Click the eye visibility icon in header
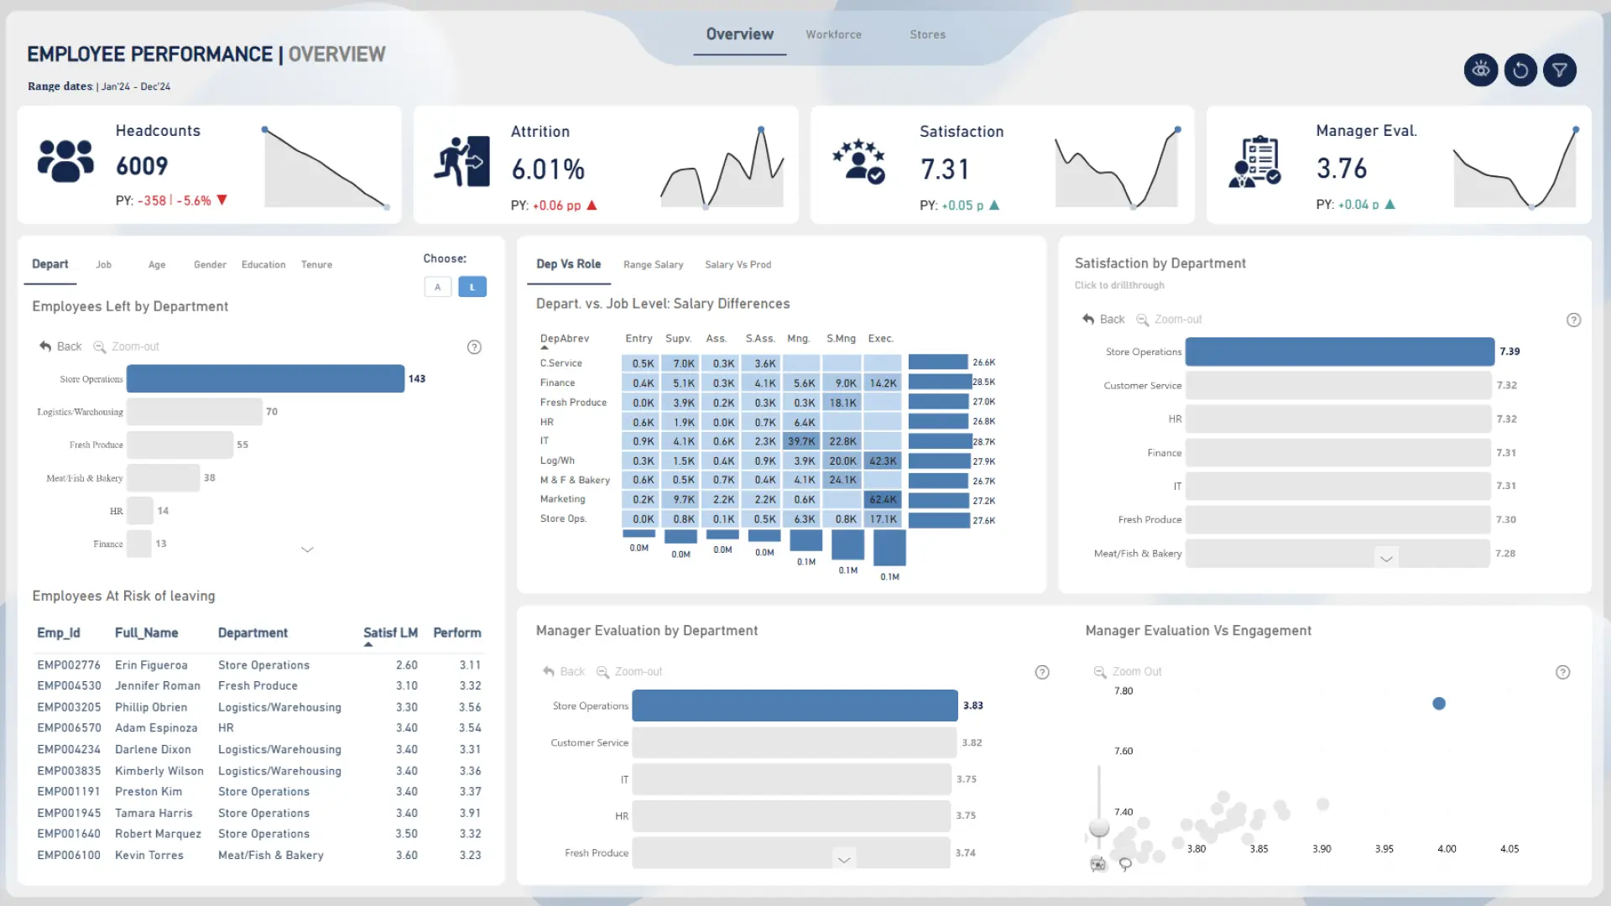The image size is (1611, 906). point(1480,70)
